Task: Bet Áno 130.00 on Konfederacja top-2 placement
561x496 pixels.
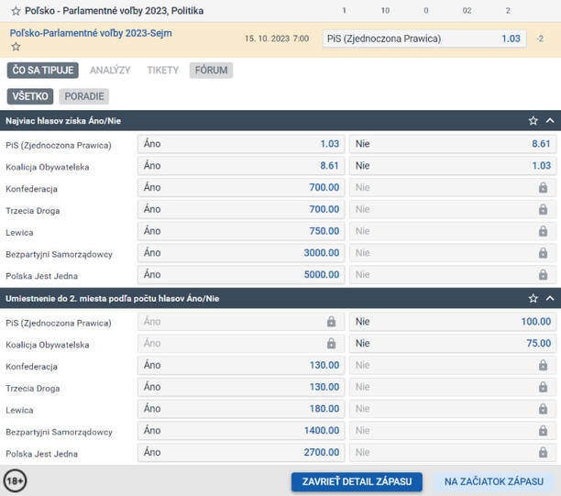Action: point(241,366)
